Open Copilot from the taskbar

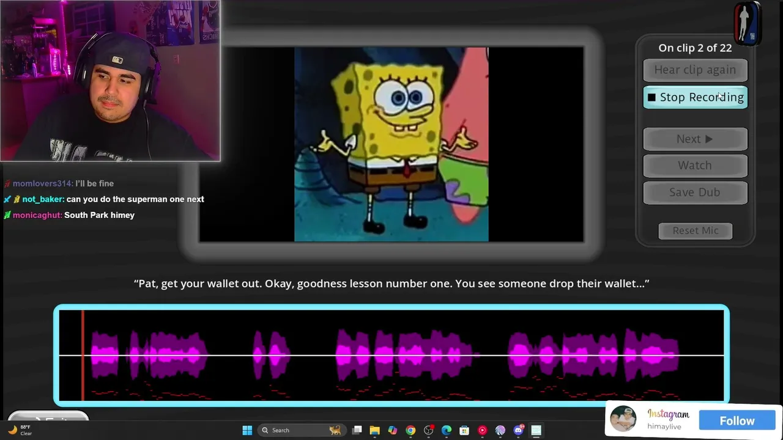tap(393, 430)
